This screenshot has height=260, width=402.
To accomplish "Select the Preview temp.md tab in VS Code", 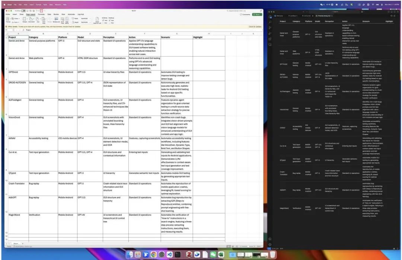I will pyautogui.click(x=324, y=16).
